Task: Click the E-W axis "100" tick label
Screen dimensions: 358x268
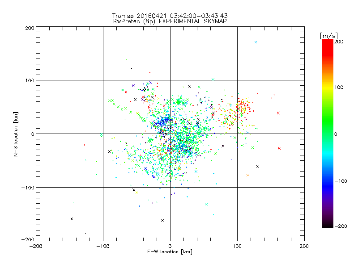Action: [237, 246]
